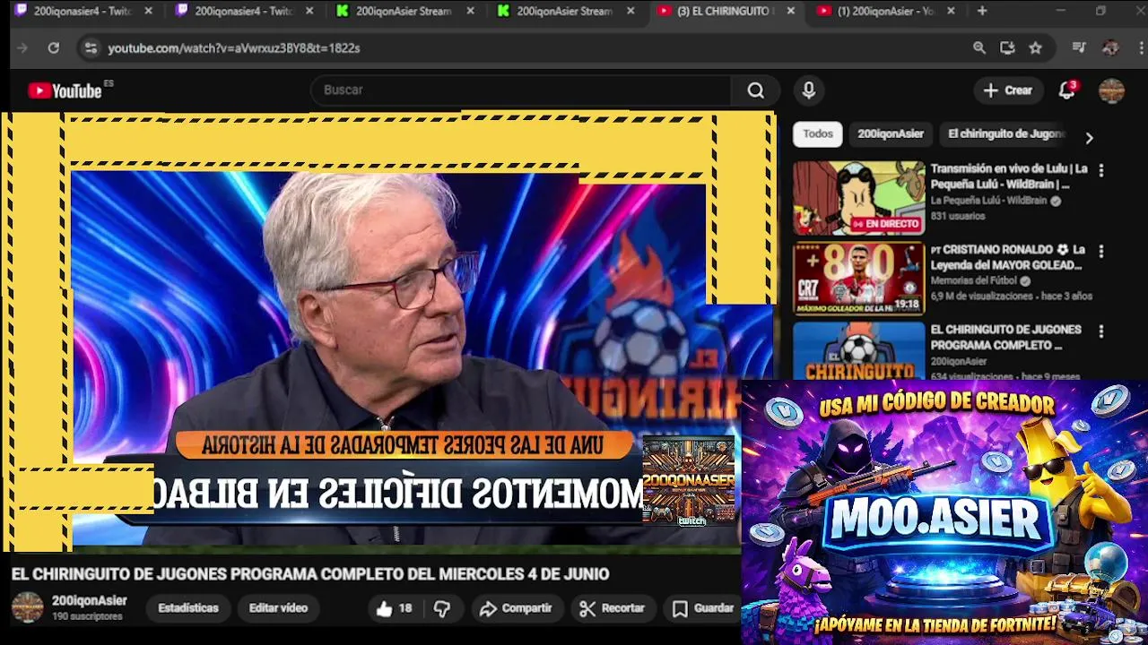
Task: Close first 200iqonasier4 Twitch tab
Action: point(148,11)
